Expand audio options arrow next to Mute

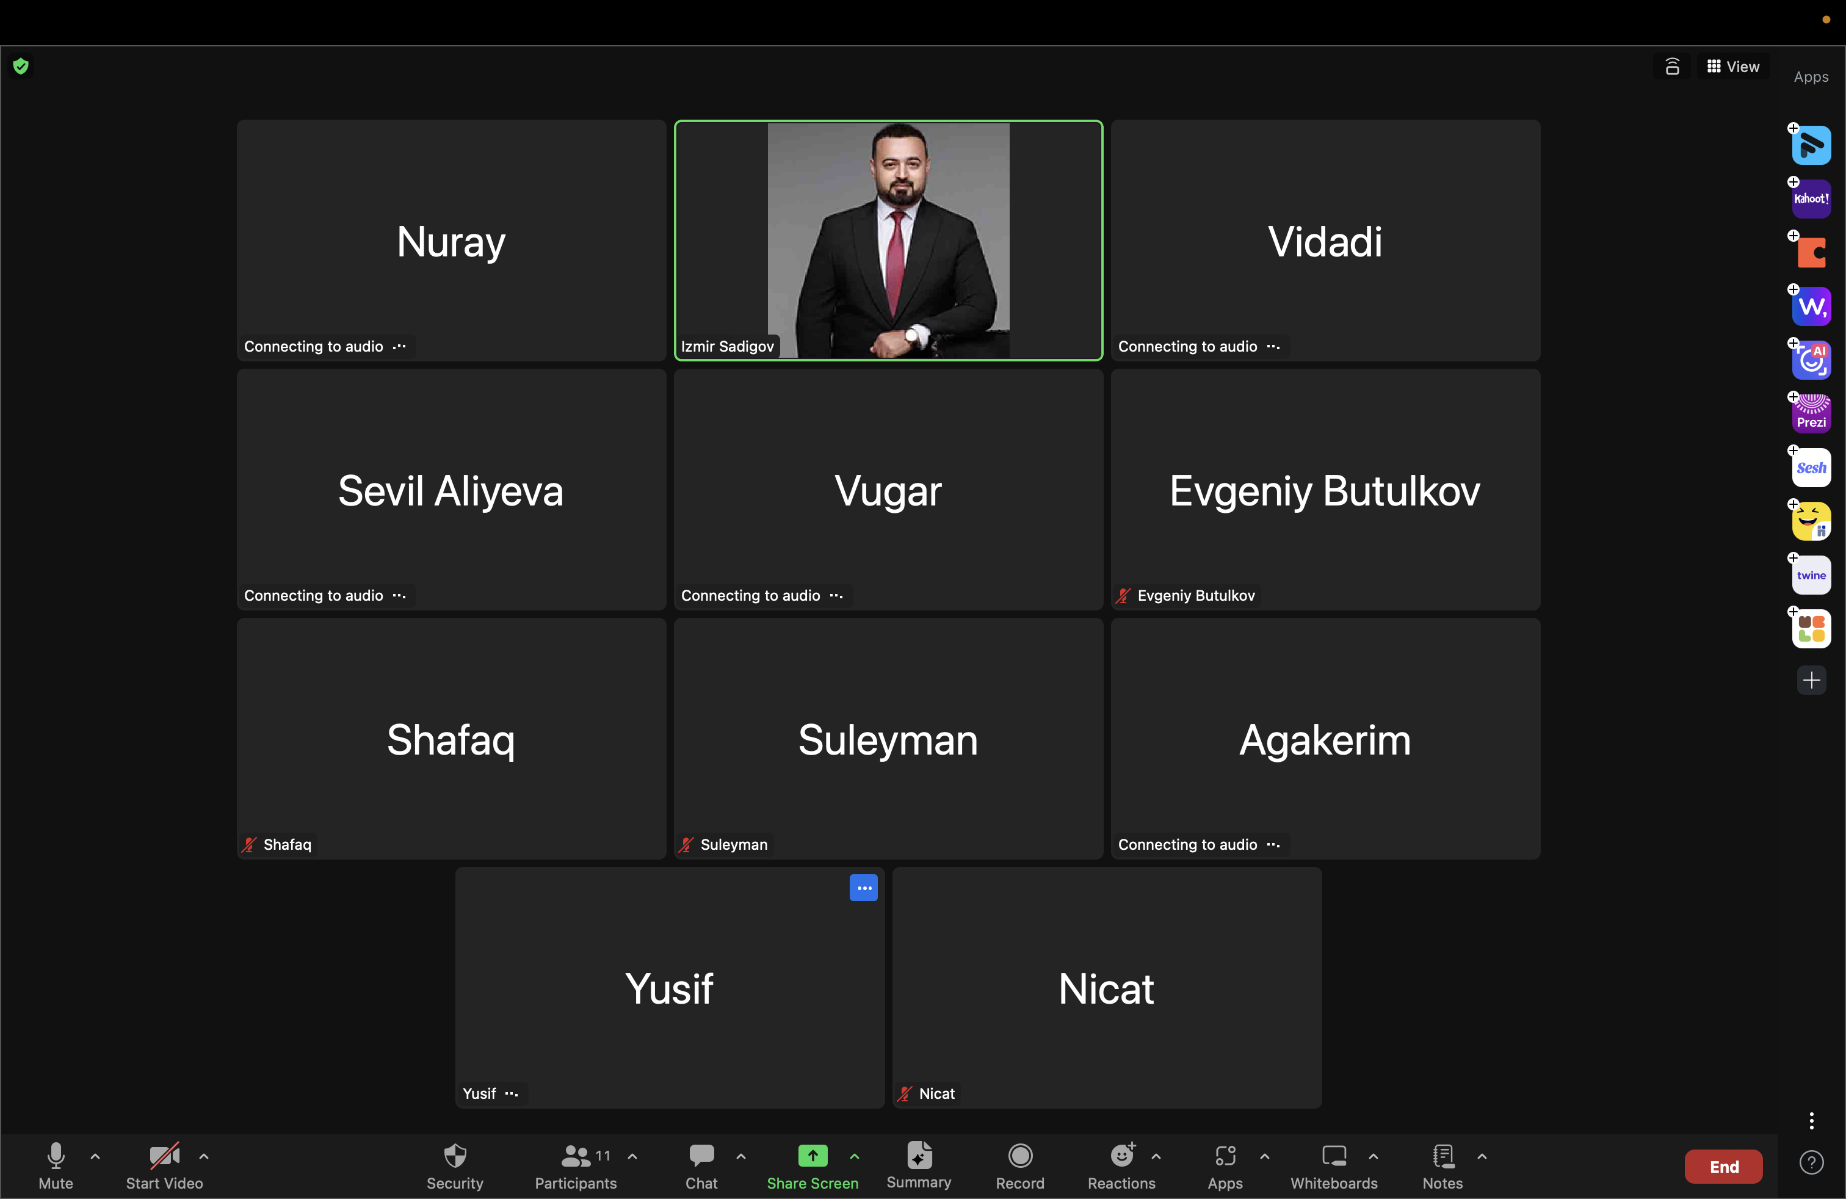(x=95, y=1156)
